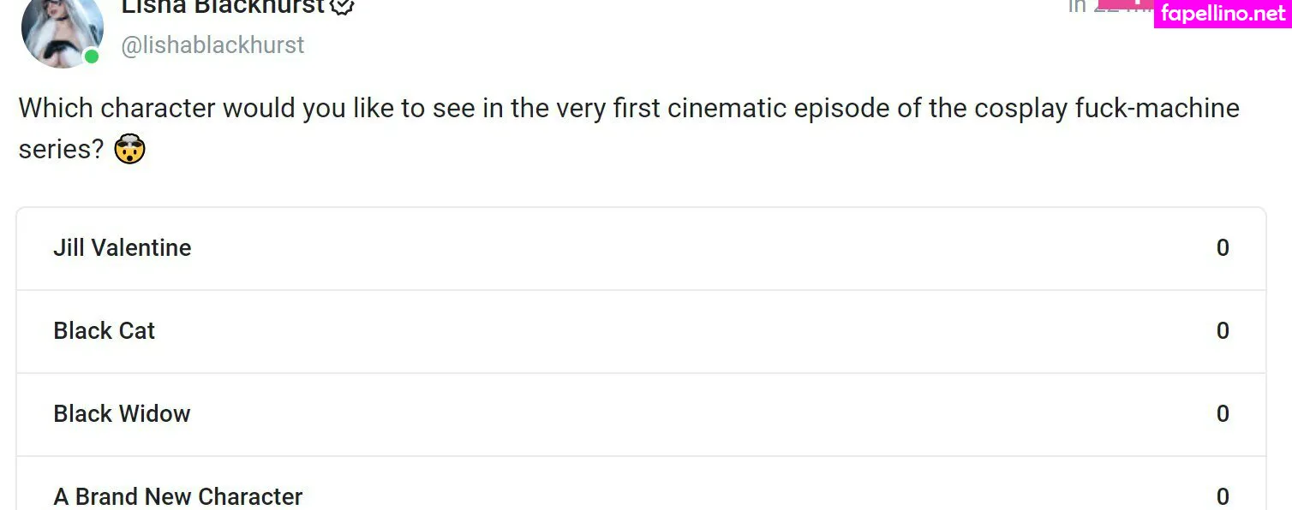
Task: Click the poll question post text
Action: click(514, 110)
